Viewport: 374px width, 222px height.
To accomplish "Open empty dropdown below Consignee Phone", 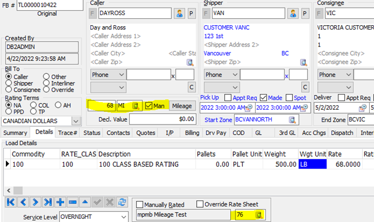I will point(335,87).
